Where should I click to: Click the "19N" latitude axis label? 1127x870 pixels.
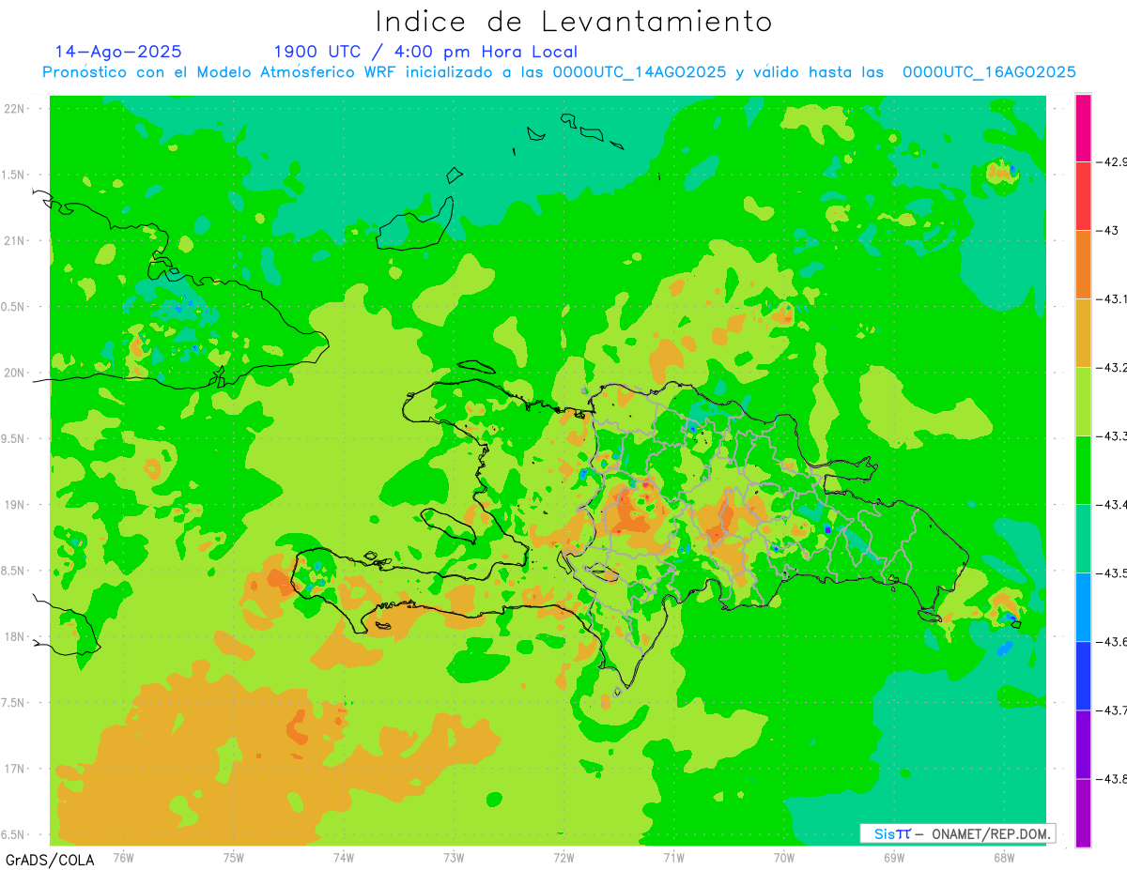pos(14,505)
